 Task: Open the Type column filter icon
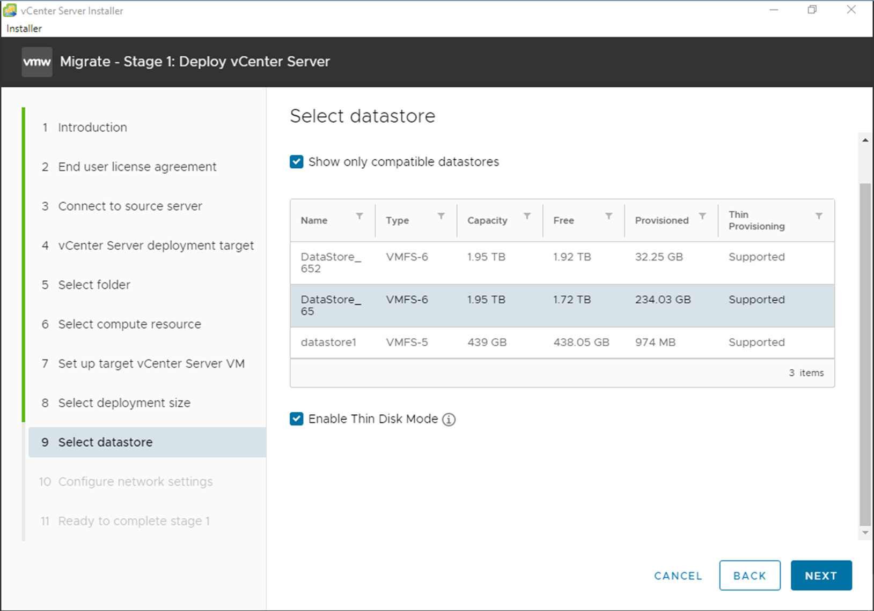point(441,216)
